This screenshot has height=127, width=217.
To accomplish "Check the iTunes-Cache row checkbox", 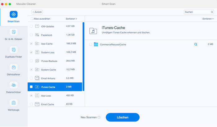I will (x=31, y=87).
